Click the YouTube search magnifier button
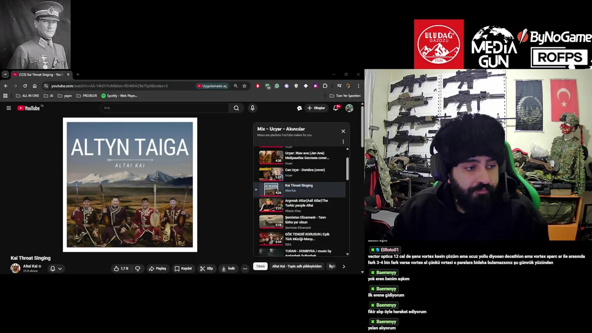This screenshot has height=333, width=592. pyautogui.click(x=236, y=108)
